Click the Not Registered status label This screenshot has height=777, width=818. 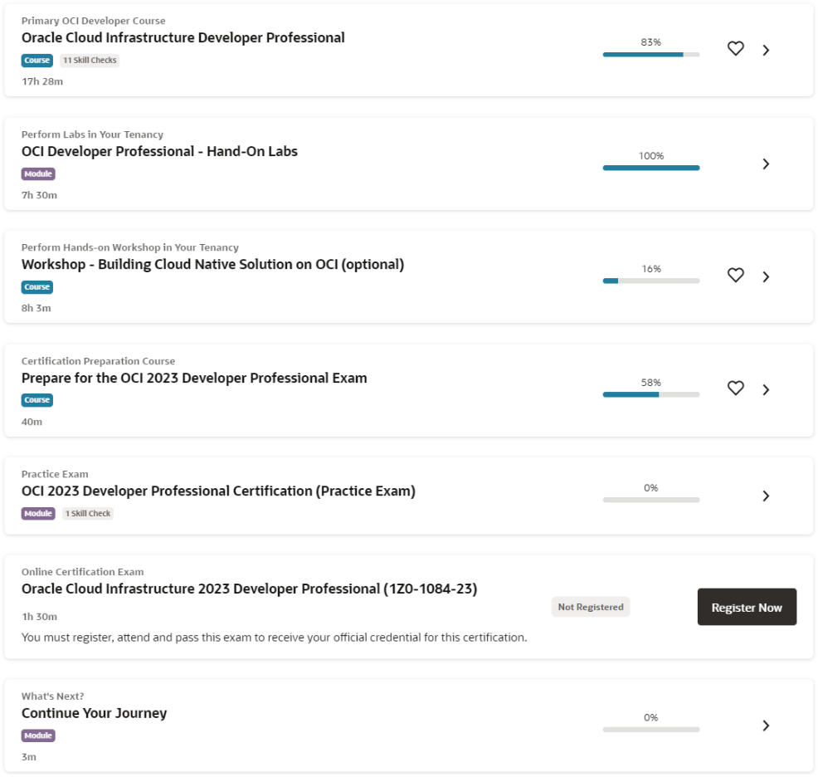[590, 607]
